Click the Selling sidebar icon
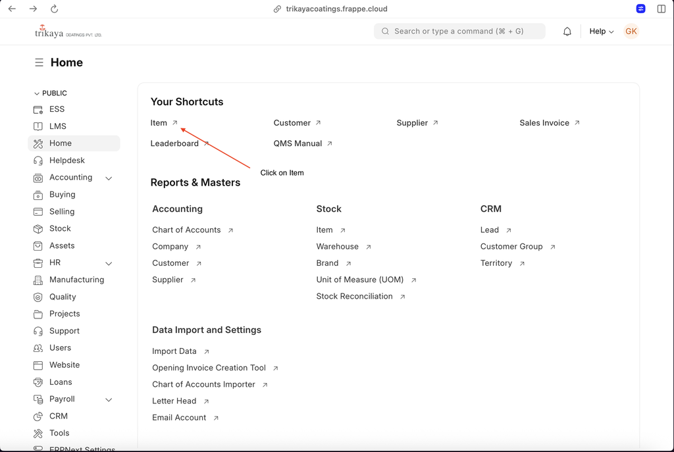The image size is (674, 452). click(38, 212)
